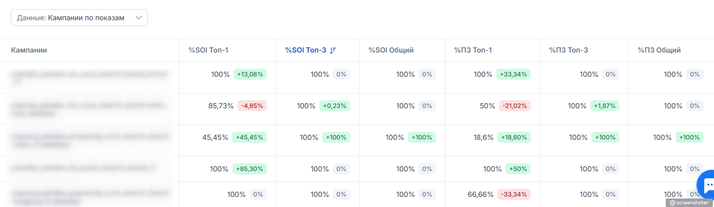This screenshot has height=207, width=714.
Task: Select the +1,87% badge in %ПЗ Топ-3
Action: point(605,106)
